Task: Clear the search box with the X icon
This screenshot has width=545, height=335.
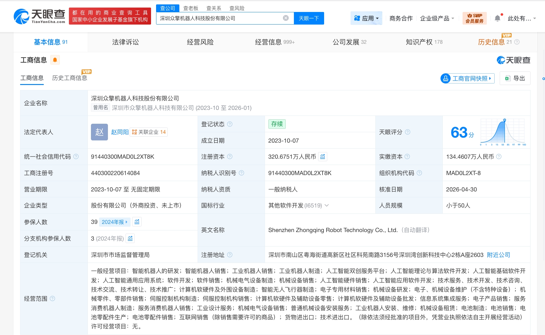Action: point(286,18)
